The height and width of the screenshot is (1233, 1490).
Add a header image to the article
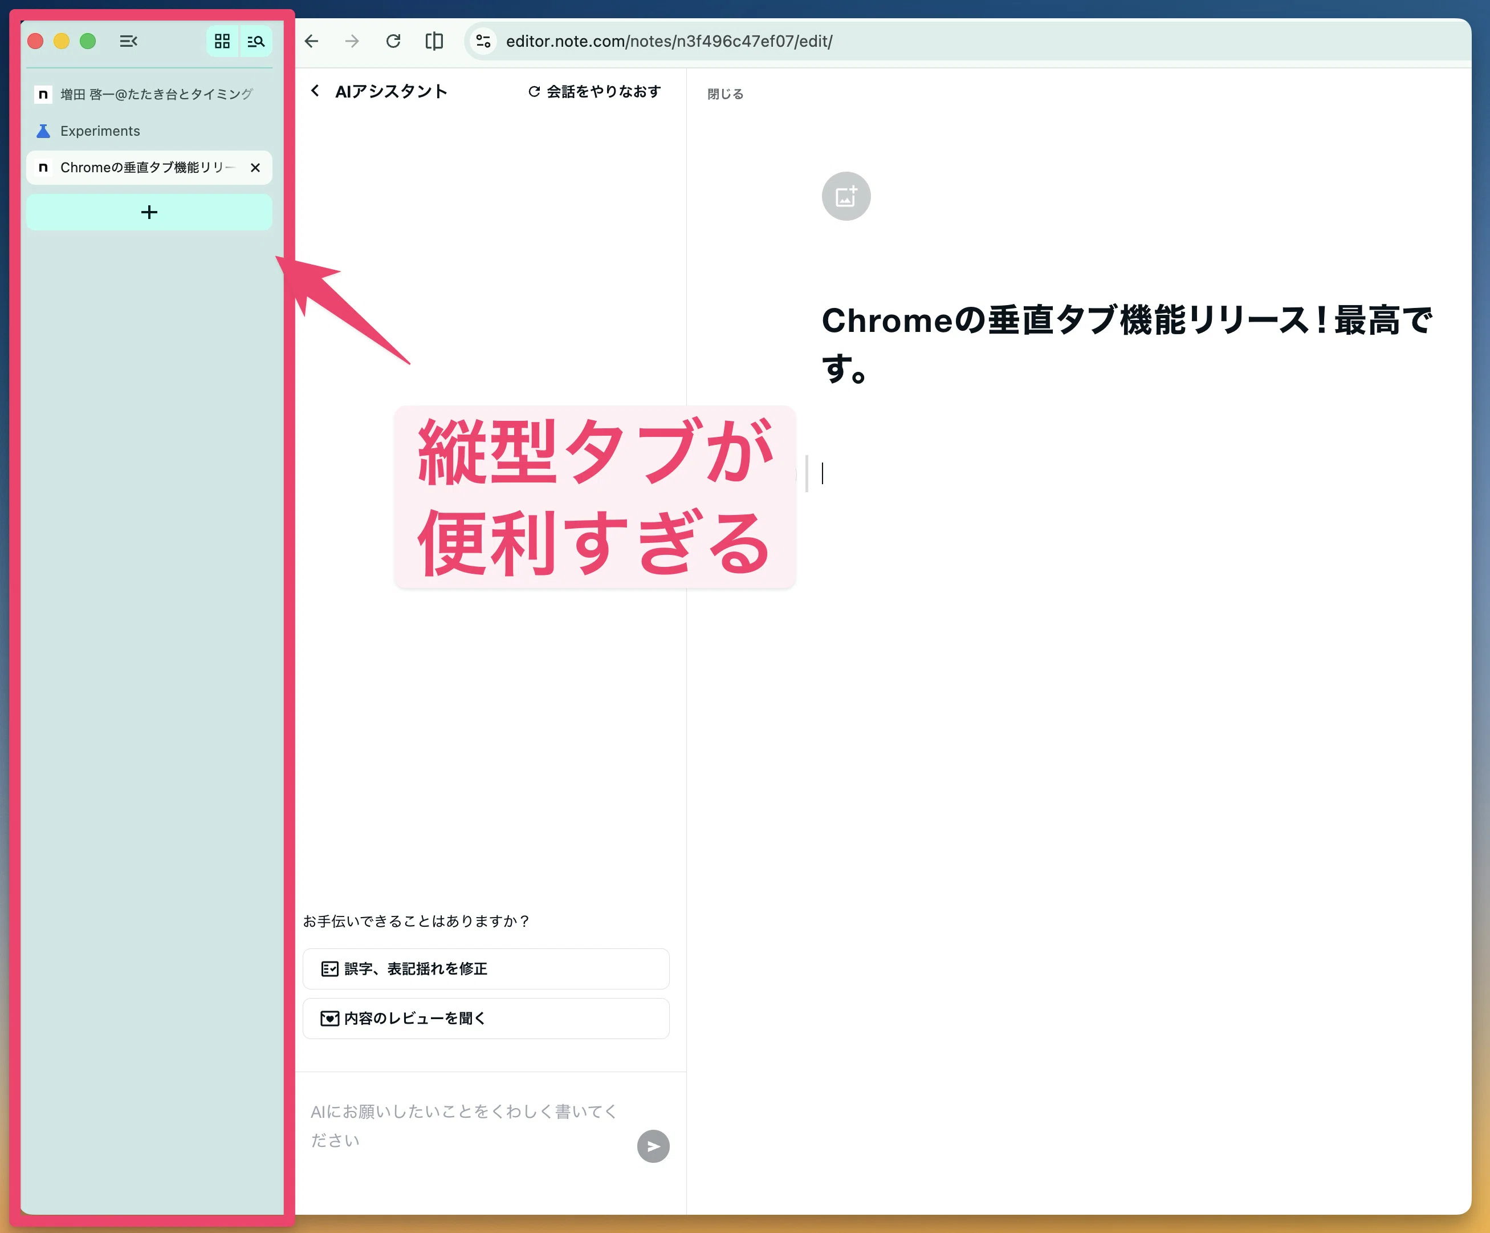tap(846, 196)
